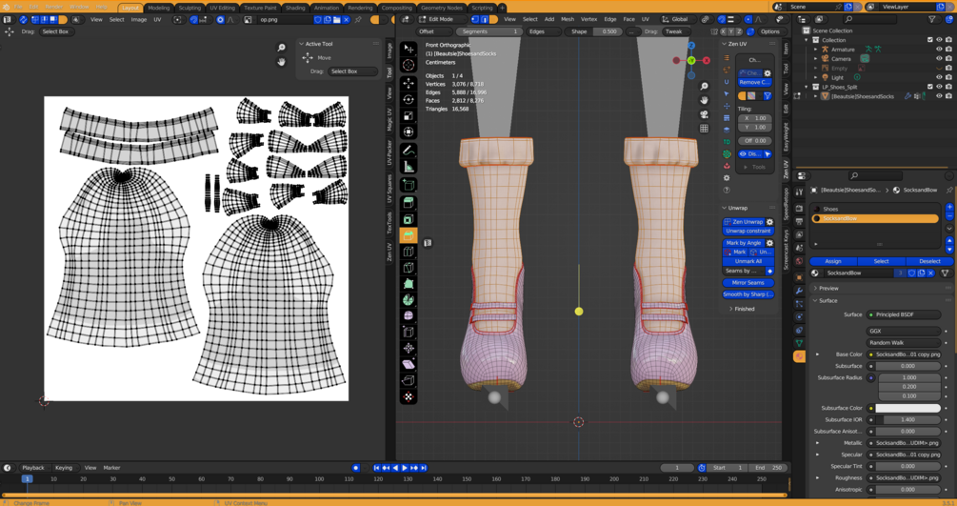
Task: Open the Geometry Nodes workspace tab
Action: point(442,8)
